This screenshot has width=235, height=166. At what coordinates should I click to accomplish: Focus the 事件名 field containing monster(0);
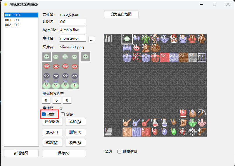tap(73, 38)
